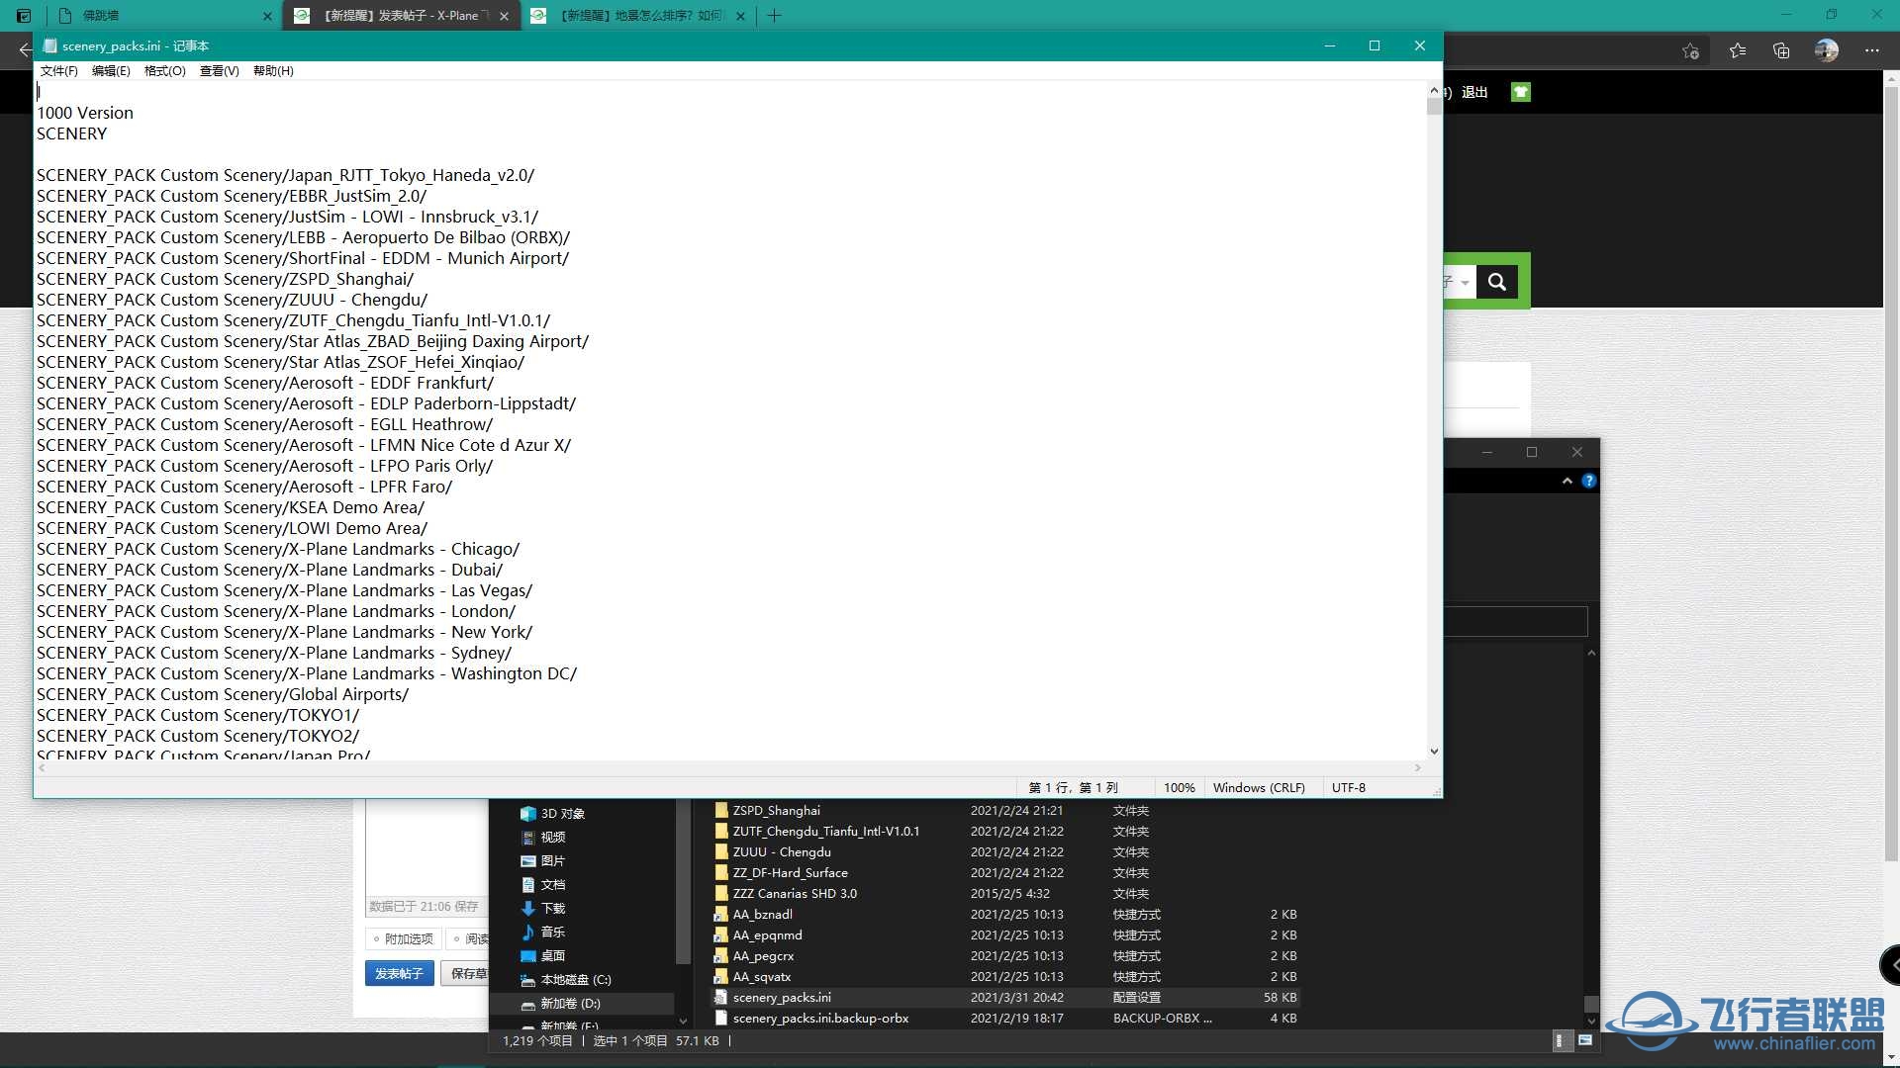Viewport: 1900px width, 1068px height.
Task: Select 视频 in Explorer sidebar
Action: coord(552,837)
